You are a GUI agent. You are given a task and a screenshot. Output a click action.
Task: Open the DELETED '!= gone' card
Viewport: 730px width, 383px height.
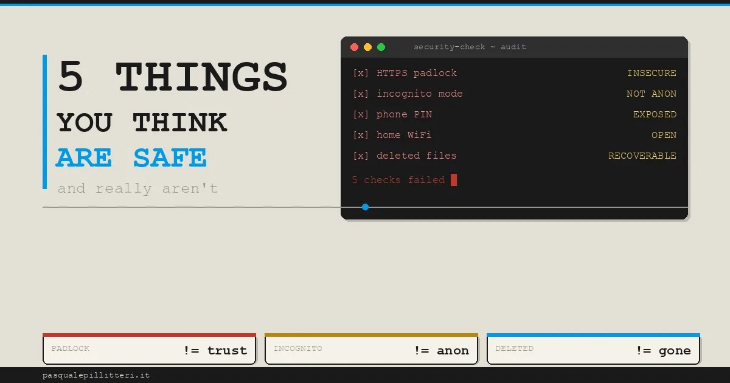tap(593, 349)
